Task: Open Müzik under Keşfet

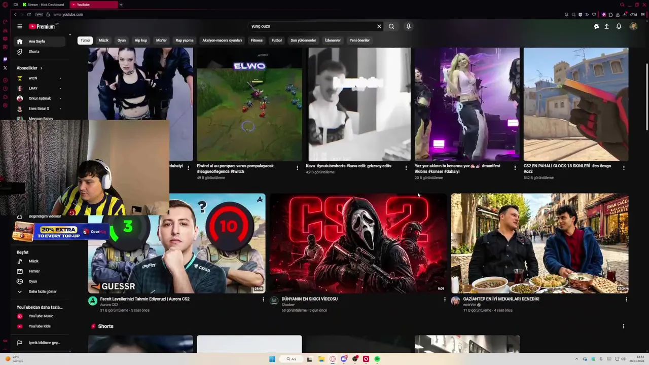Action: pos(41,261)
